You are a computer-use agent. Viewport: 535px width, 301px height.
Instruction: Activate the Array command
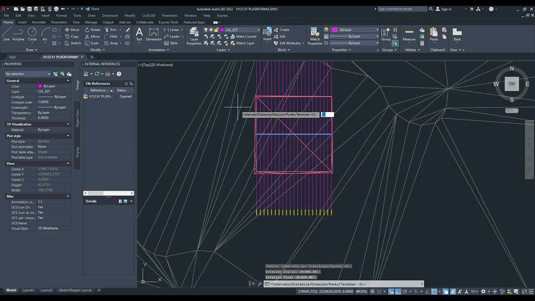coord(111,43)
